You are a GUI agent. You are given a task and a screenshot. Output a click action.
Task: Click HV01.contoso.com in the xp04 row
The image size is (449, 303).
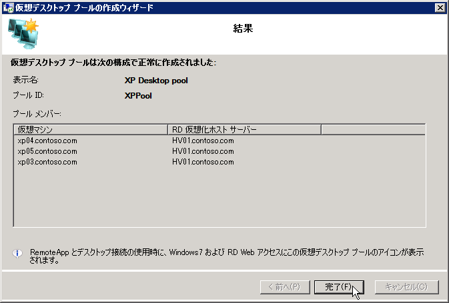pos(203,141)
